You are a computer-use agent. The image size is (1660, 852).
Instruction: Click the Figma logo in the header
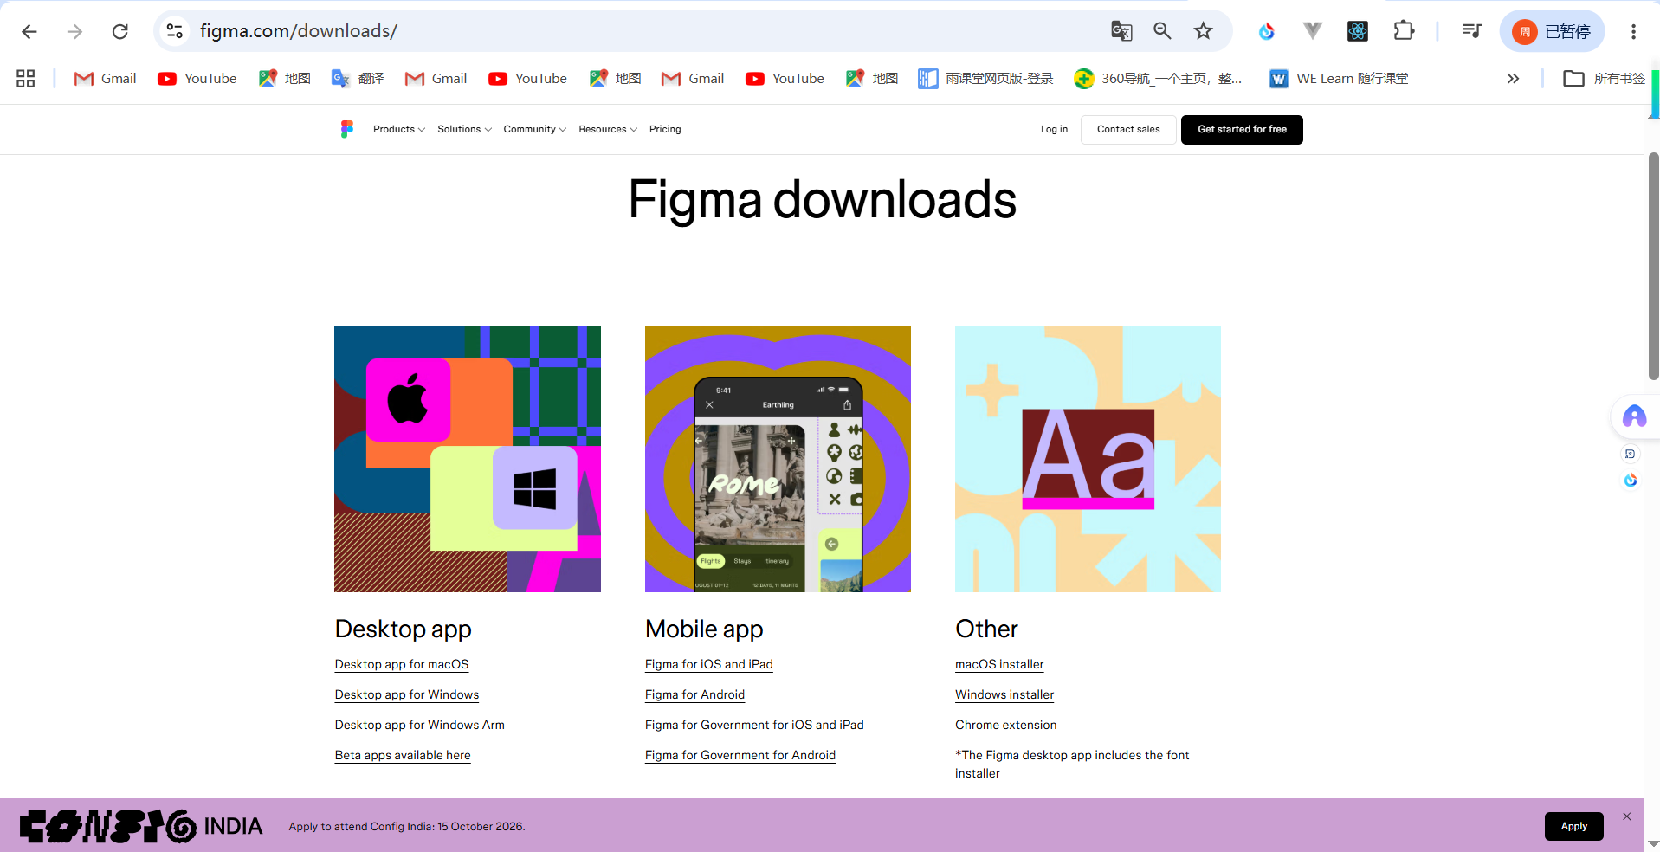tap(347, 129)
